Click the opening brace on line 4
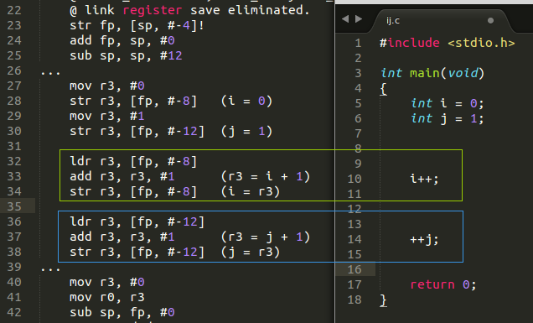Screen dimensions: 533x323 point(384,89)
